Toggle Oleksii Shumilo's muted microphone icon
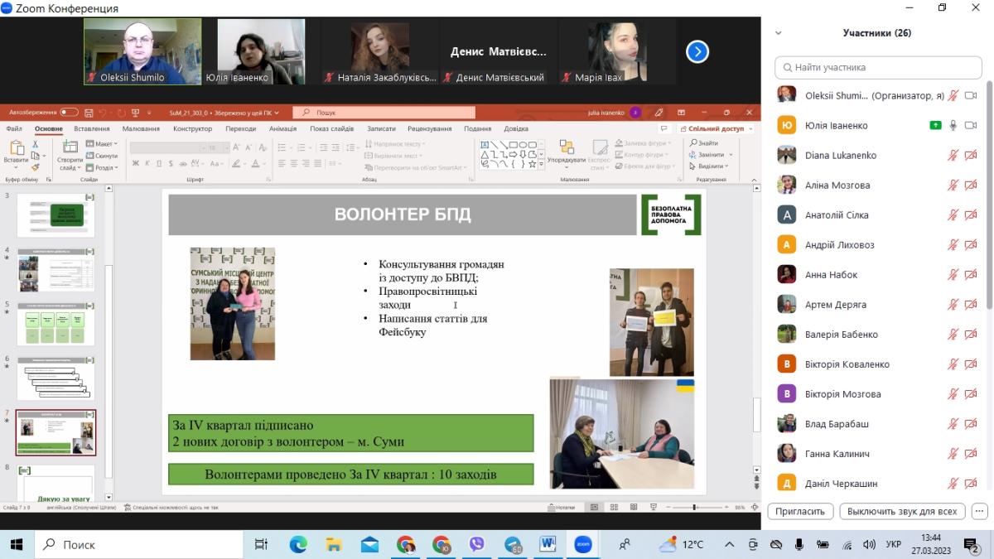This screenshot has width=994, height=559. [953, 96]
